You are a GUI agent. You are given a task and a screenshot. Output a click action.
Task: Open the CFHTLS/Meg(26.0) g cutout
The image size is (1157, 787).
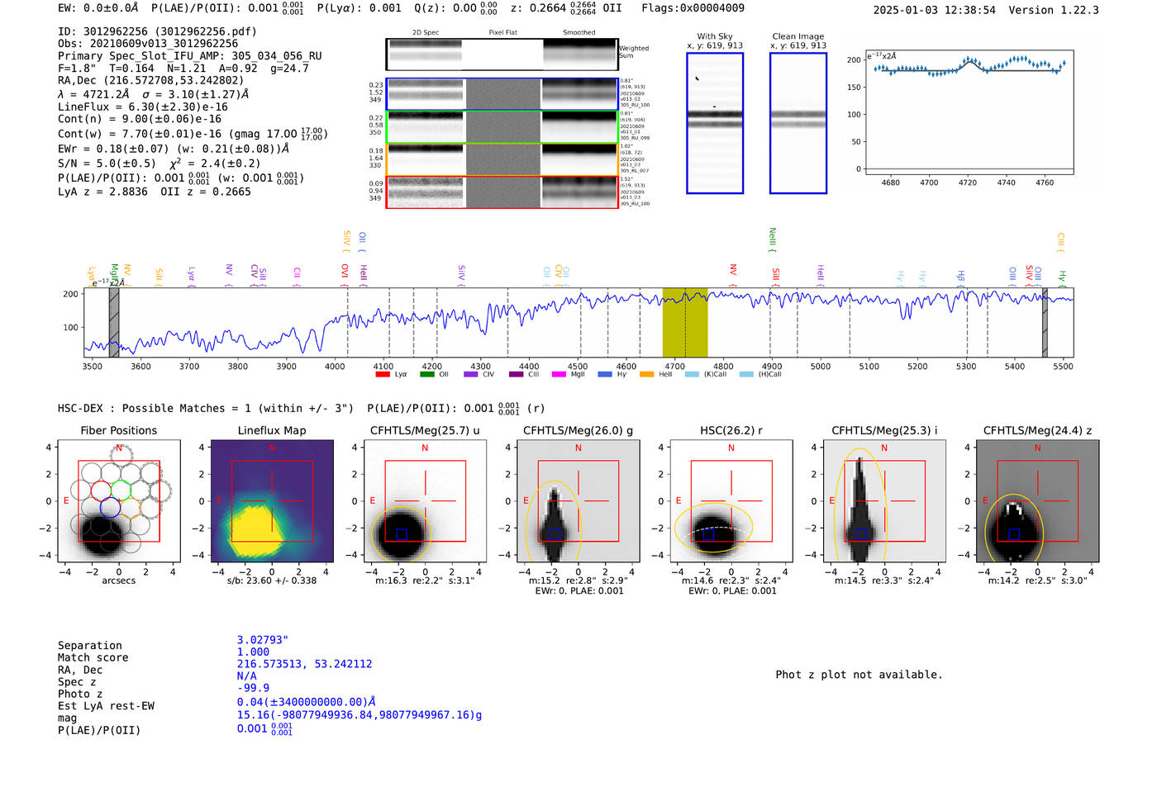click(x=578, y=501)
